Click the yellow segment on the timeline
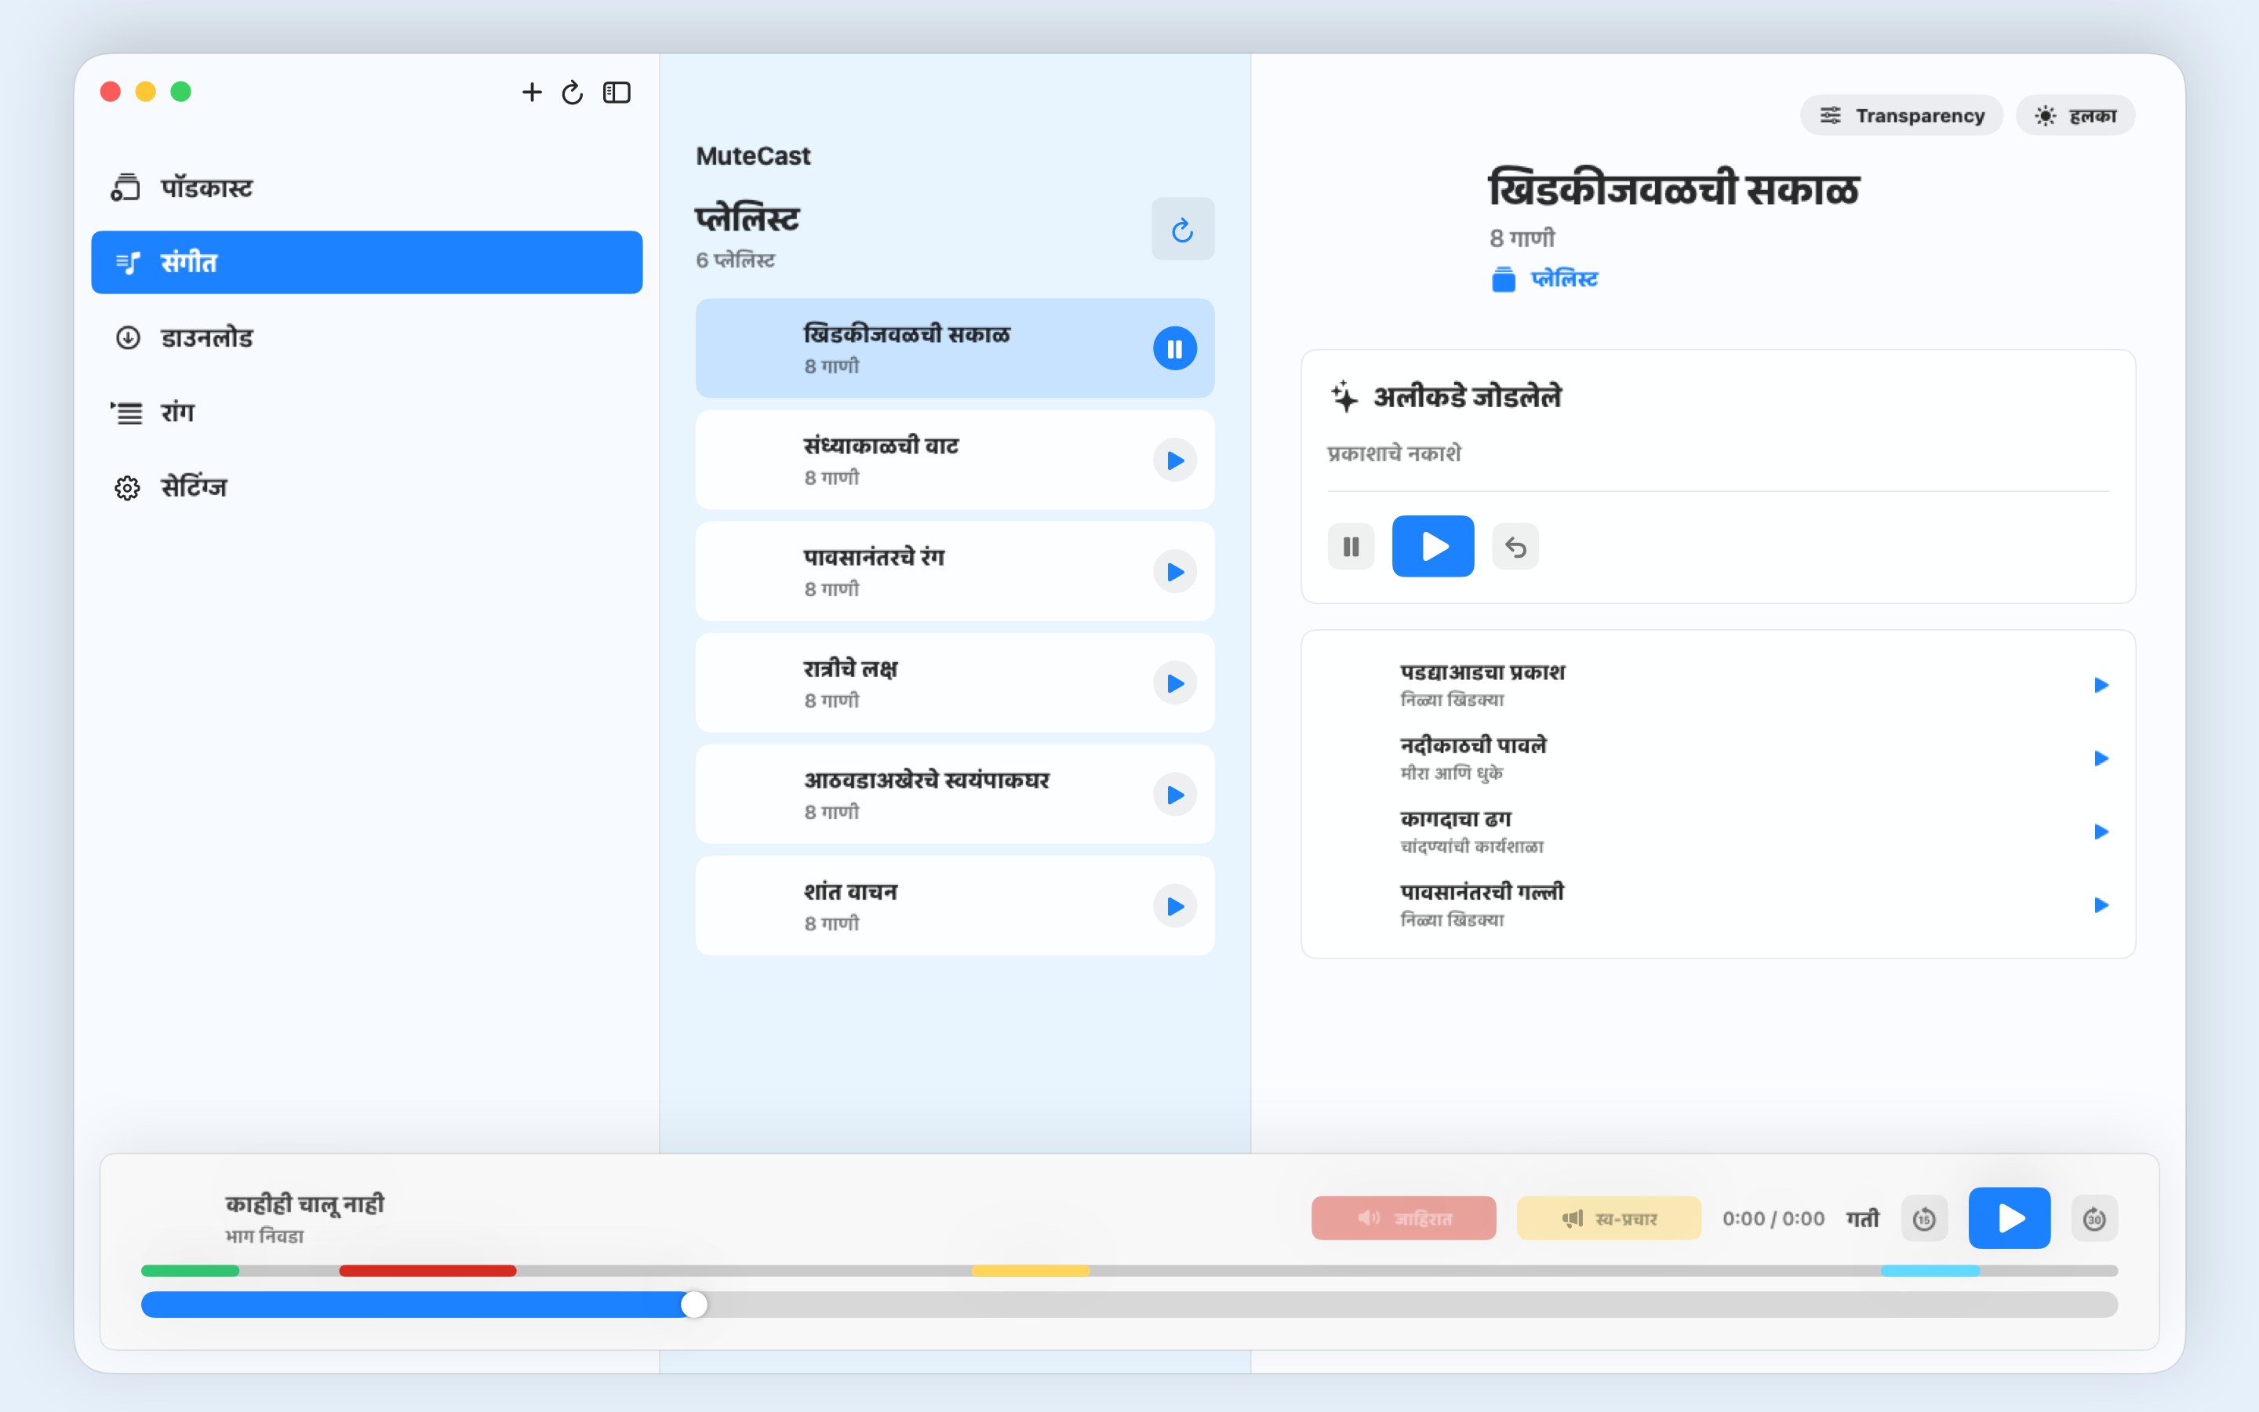The width and height of the screenshot is (2259, 1412). coord(1031,1271)
